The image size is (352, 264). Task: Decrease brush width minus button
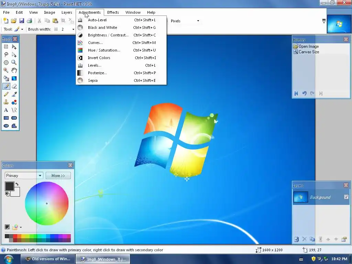coord(56,29)
